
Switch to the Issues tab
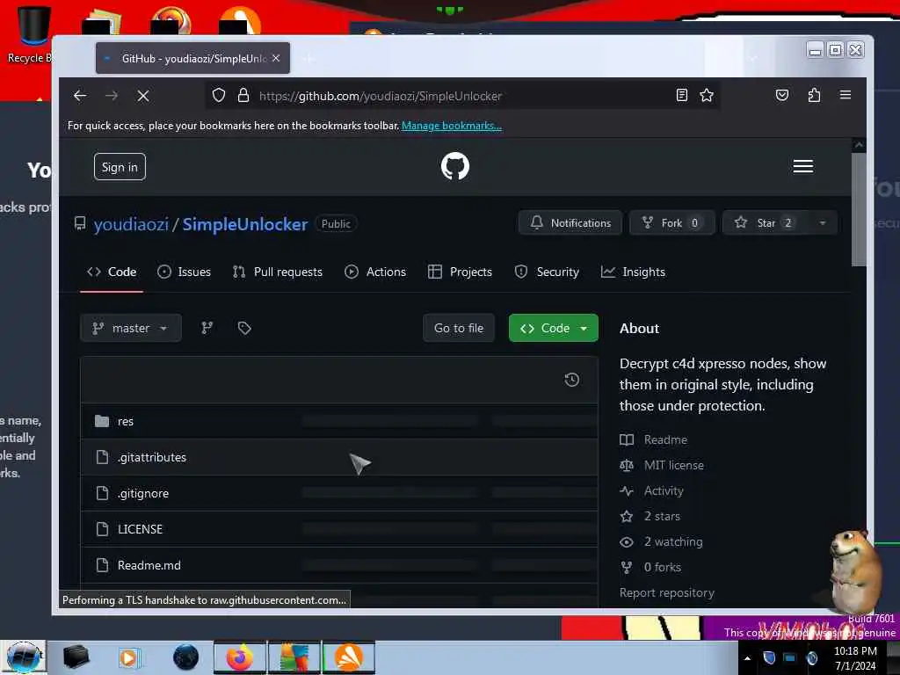point(185,272)
